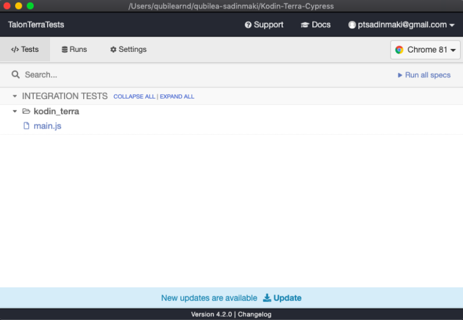Image resolution: width=463 pixels, height=320 pixels.
Task: Click EXPAND ALL link
Action: [177, 97]
